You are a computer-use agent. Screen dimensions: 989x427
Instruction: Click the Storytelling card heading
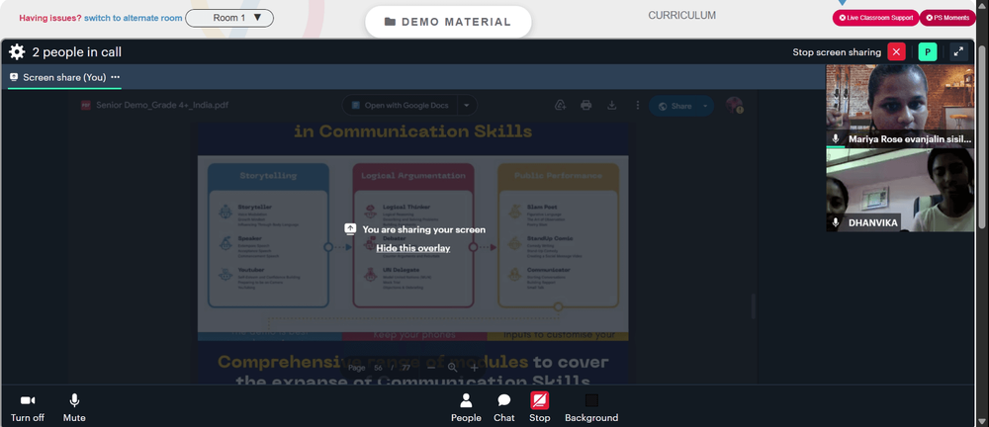click(268, 175)
